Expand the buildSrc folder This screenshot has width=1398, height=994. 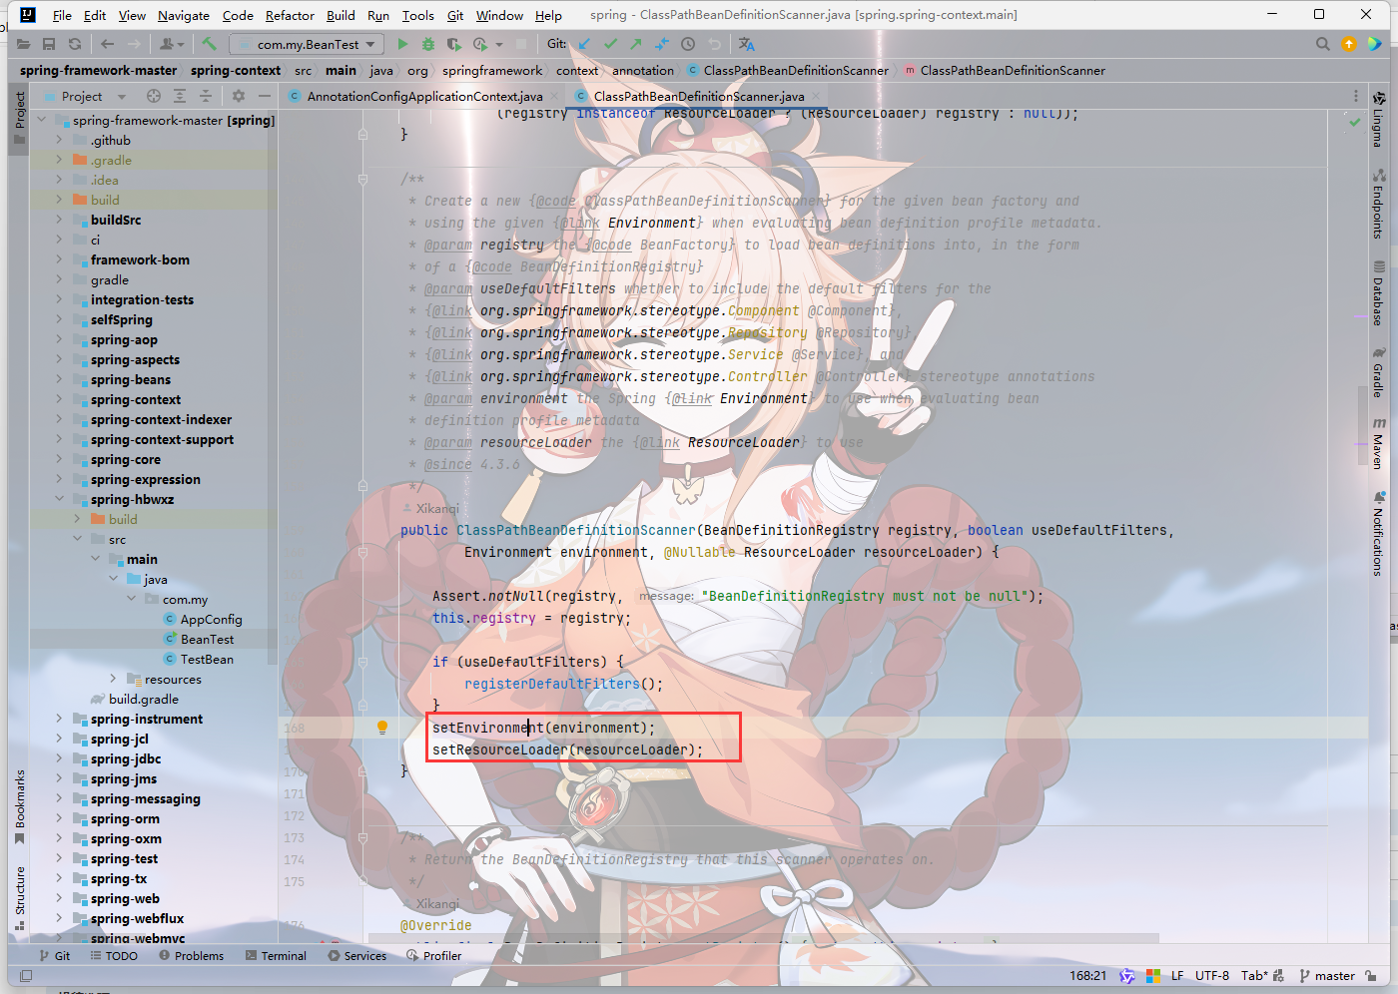tap(59, 220)
